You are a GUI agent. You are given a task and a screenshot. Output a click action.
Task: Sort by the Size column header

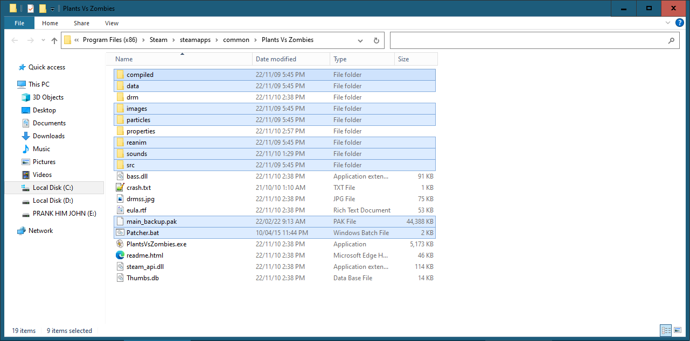pyautogui.click(x=416, y=59)
